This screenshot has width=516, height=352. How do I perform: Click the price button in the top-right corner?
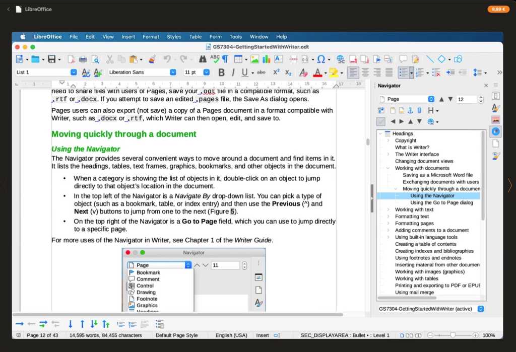(x=498, y=9)
